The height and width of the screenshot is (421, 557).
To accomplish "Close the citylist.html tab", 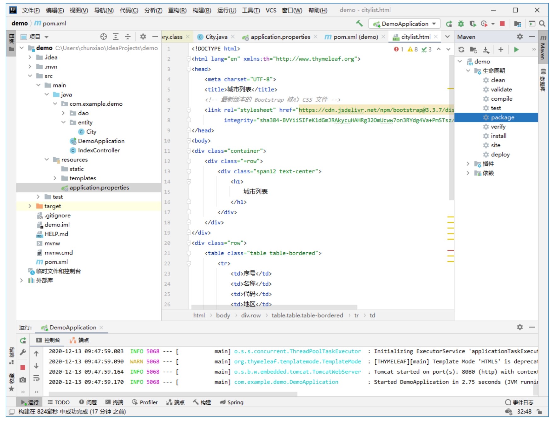I will coord(436,37).
